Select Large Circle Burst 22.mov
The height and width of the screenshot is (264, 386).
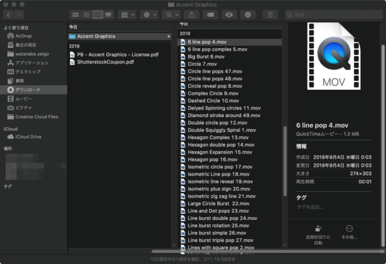pos(229,204)
